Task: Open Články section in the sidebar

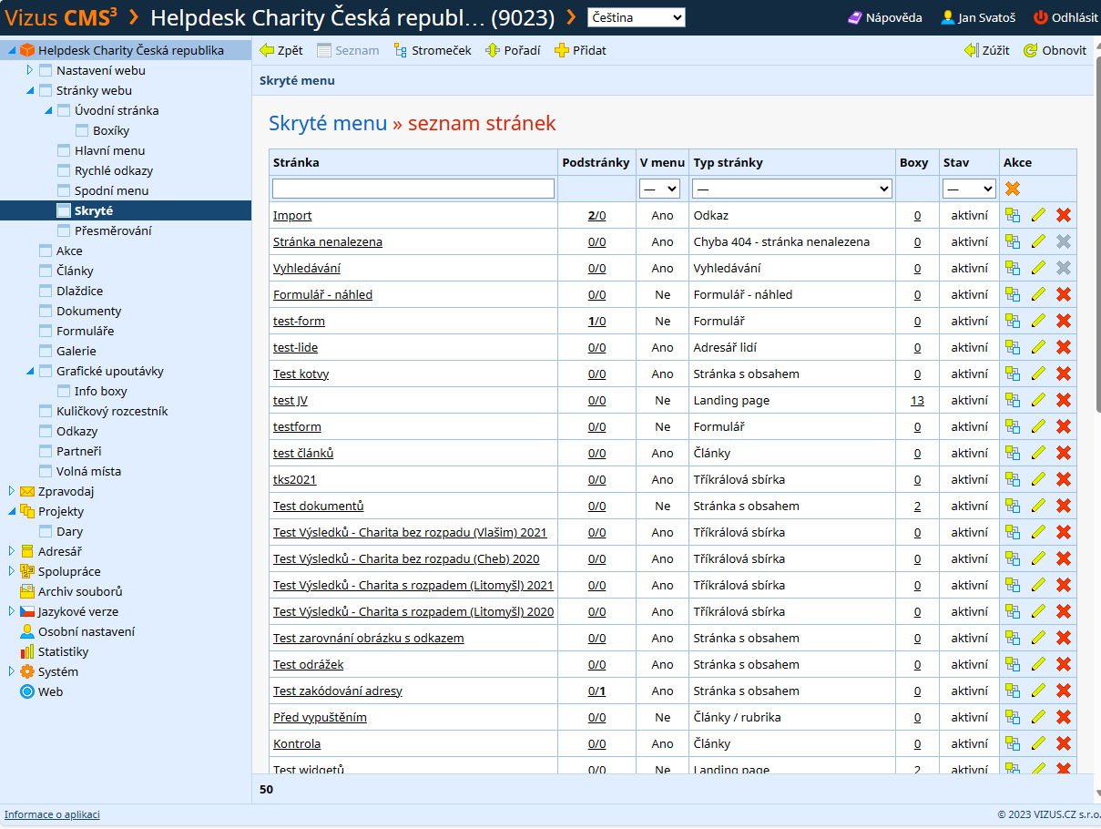Action: coord(75,271)
